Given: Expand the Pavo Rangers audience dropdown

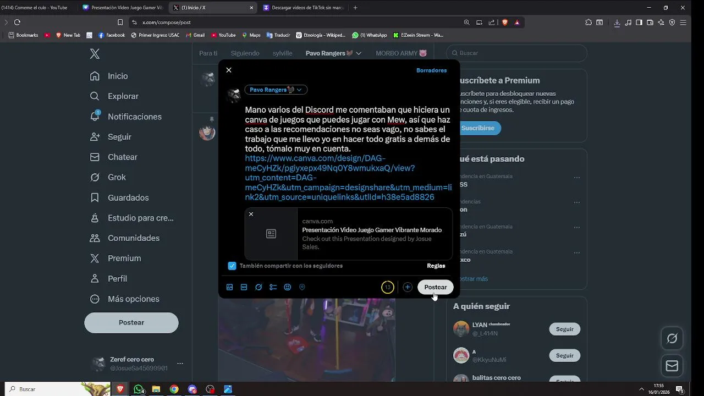Looking at the screenshot, I should click(x=276, y=90).
